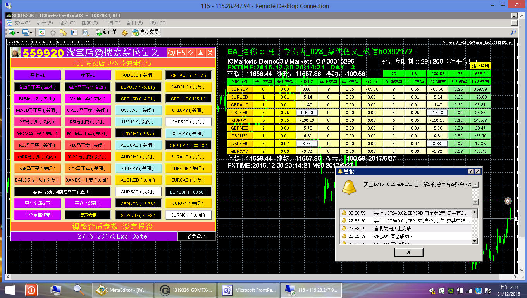Click the 清仓盈利 yellow button
Image resolution: width=527 pixels, height=298 pixels.
tap(480, 66)
